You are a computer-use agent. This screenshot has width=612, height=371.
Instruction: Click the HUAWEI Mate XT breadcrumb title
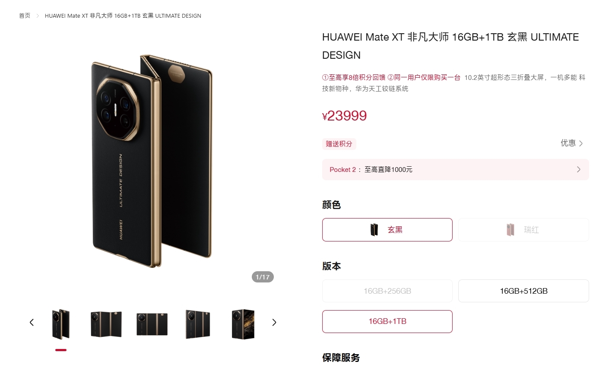pos(123,16)
